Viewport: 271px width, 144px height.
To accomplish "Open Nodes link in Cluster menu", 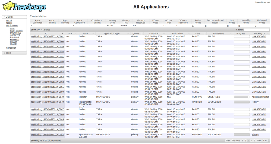I will (x=9, y=23).
